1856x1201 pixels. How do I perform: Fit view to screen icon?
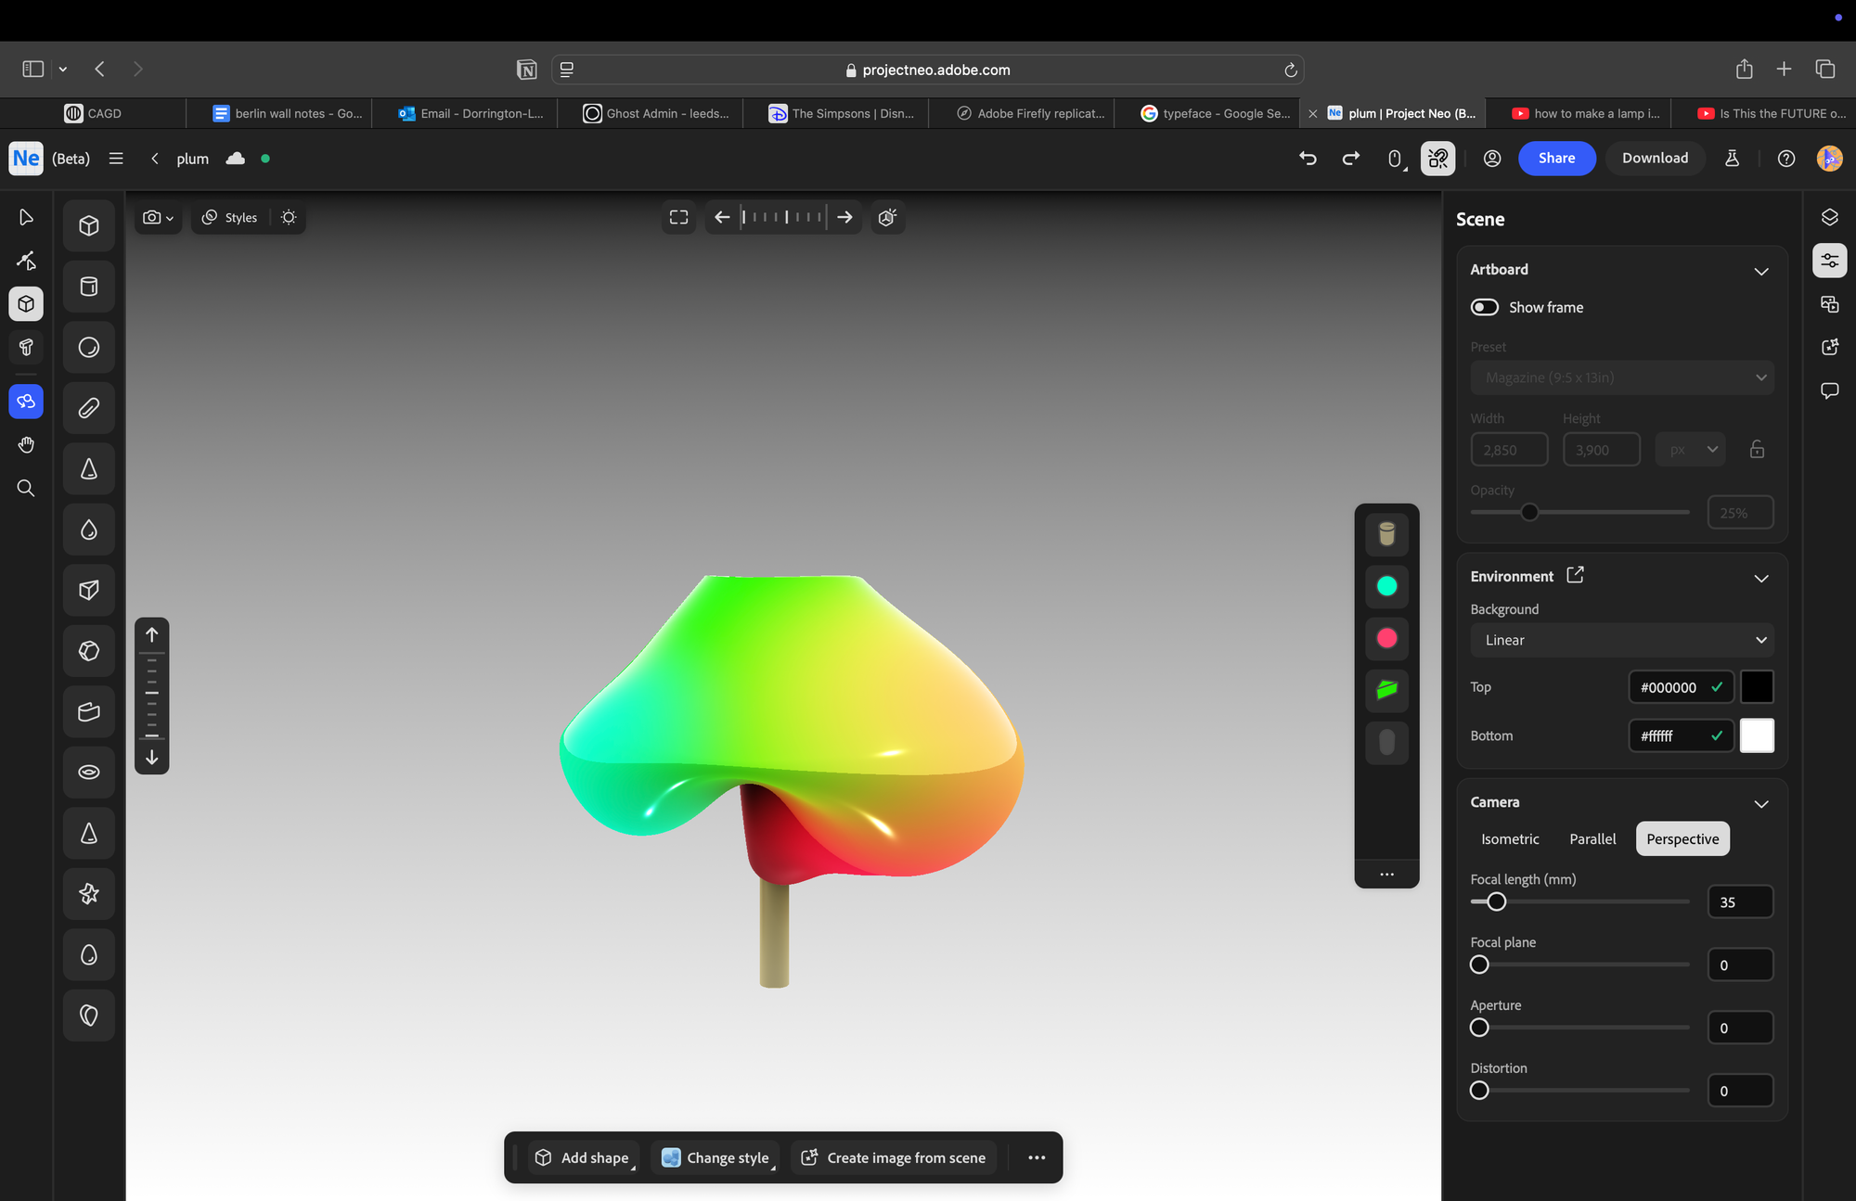click(x=678, y=217)
